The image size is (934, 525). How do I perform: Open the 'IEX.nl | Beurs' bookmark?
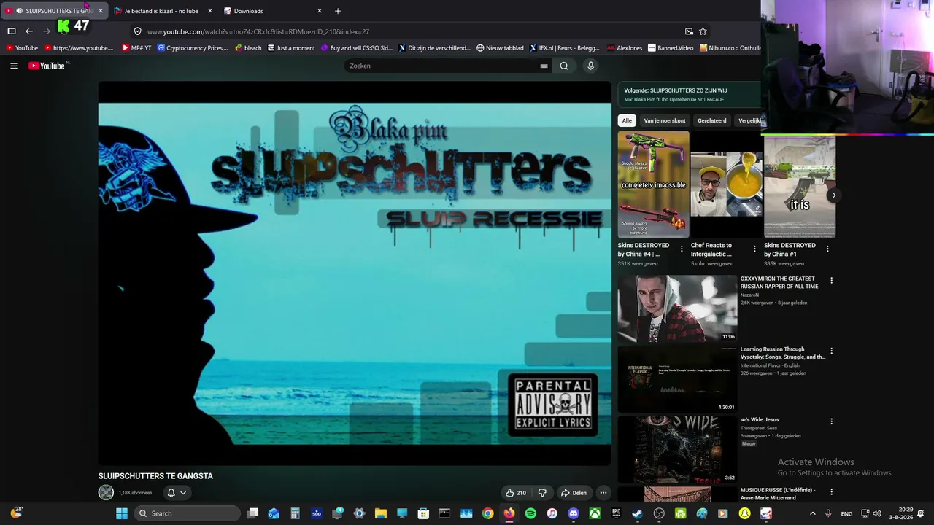coord(565,48)
